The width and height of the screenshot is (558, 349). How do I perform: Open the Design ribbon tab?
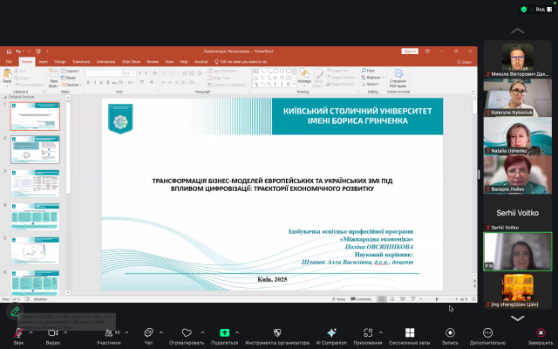click(60, 62)
